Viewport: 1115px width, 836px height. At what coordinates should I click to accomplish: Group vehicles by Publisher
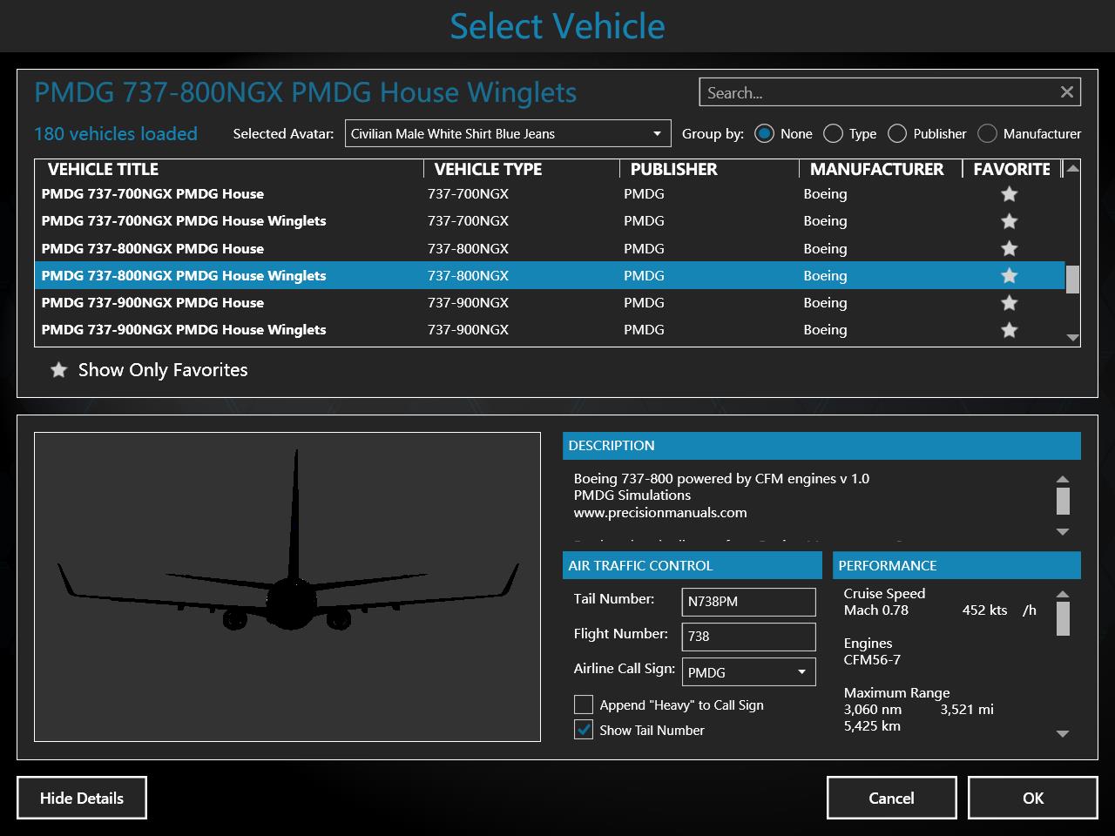[897, 133]
